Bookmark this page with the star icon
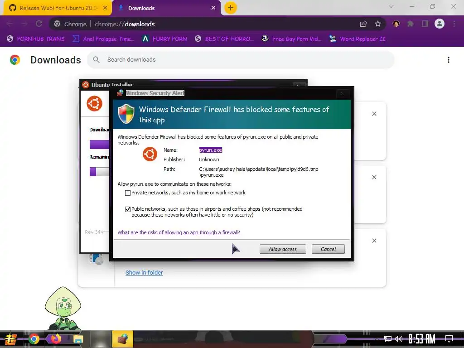464x348 pixels. (x=378, y=24)
